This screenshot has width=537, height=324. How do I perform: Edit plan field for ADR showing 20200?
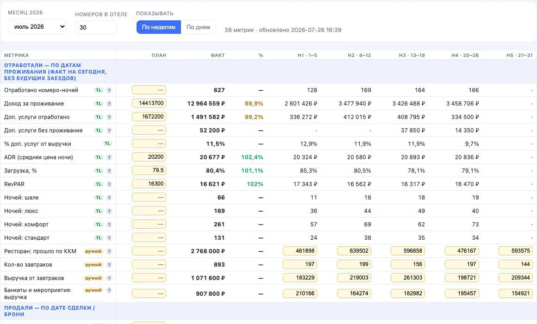click(x=149, y=157)
